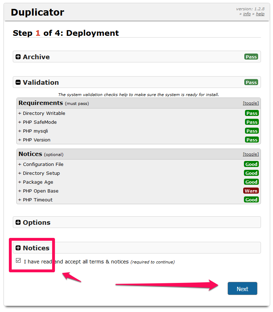Click the Good badge for Configuration File
This screenshot has height=312, width=273.
[251, 164]
